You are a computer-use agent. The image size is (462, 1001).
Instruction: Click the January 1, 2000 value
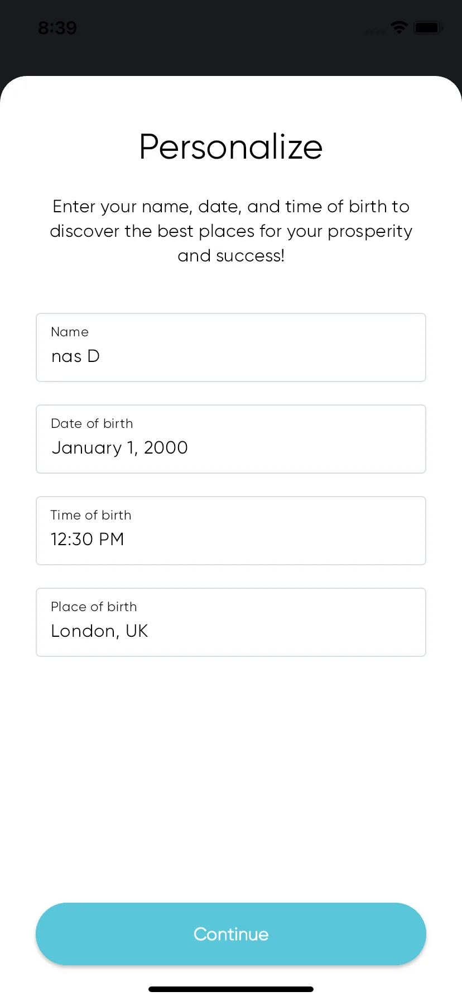click(x=119, y=448)
